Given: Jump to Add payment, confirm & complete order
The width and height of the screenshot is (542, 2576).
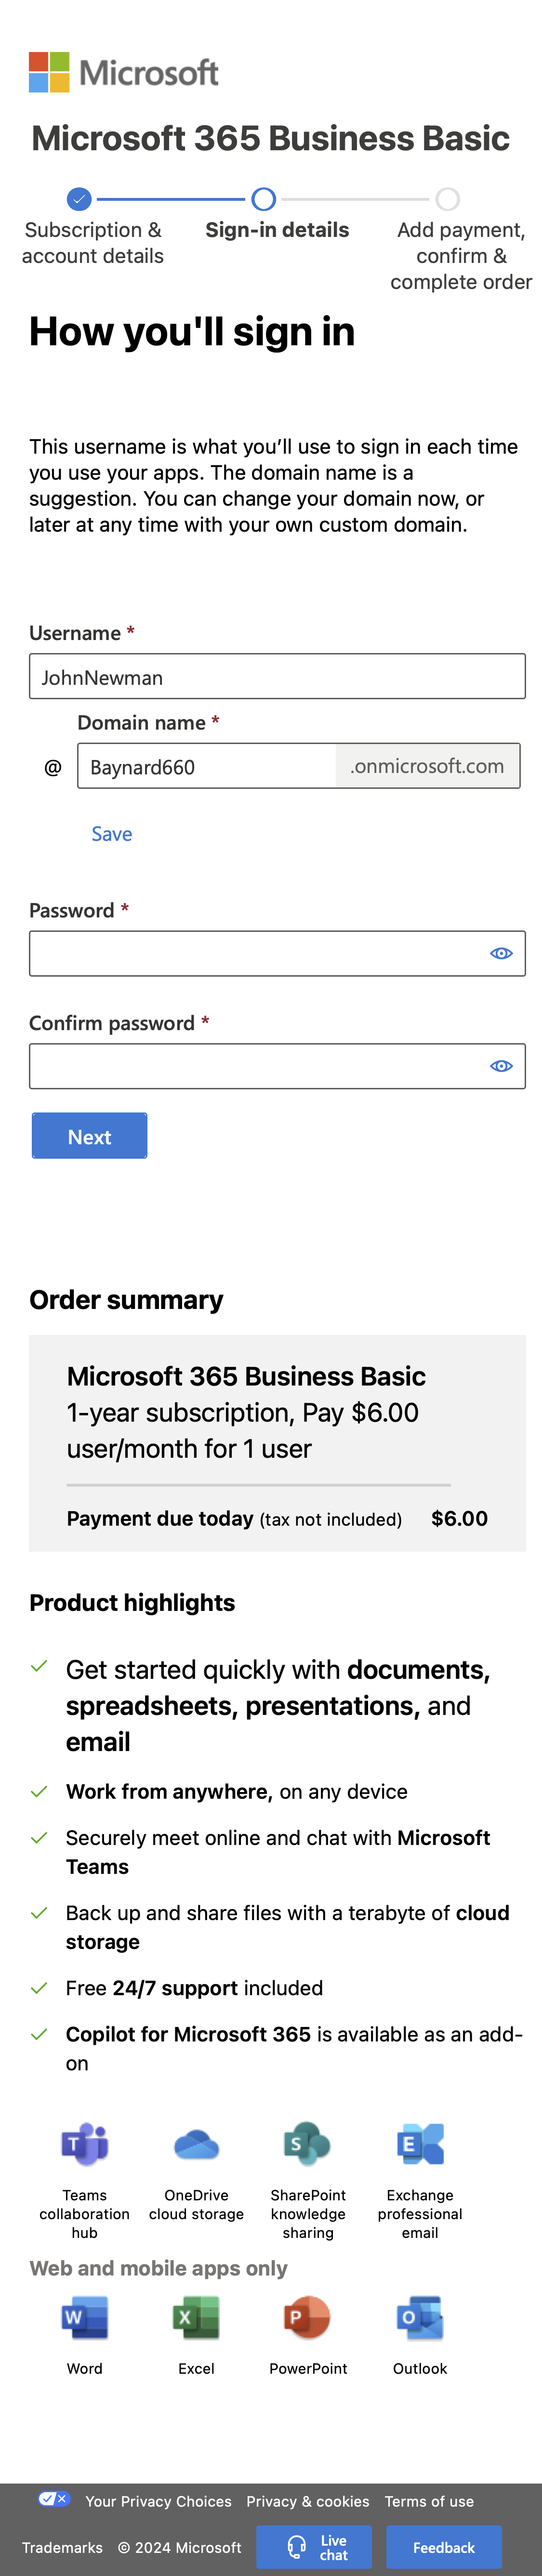Looking at the screenshot, I should tap(447, 199).
